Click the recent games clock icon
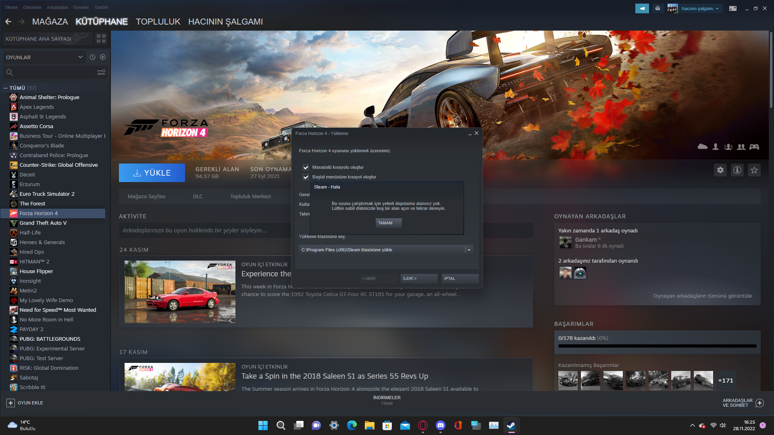This screenshot has height=435, width=774. [92, 57]
